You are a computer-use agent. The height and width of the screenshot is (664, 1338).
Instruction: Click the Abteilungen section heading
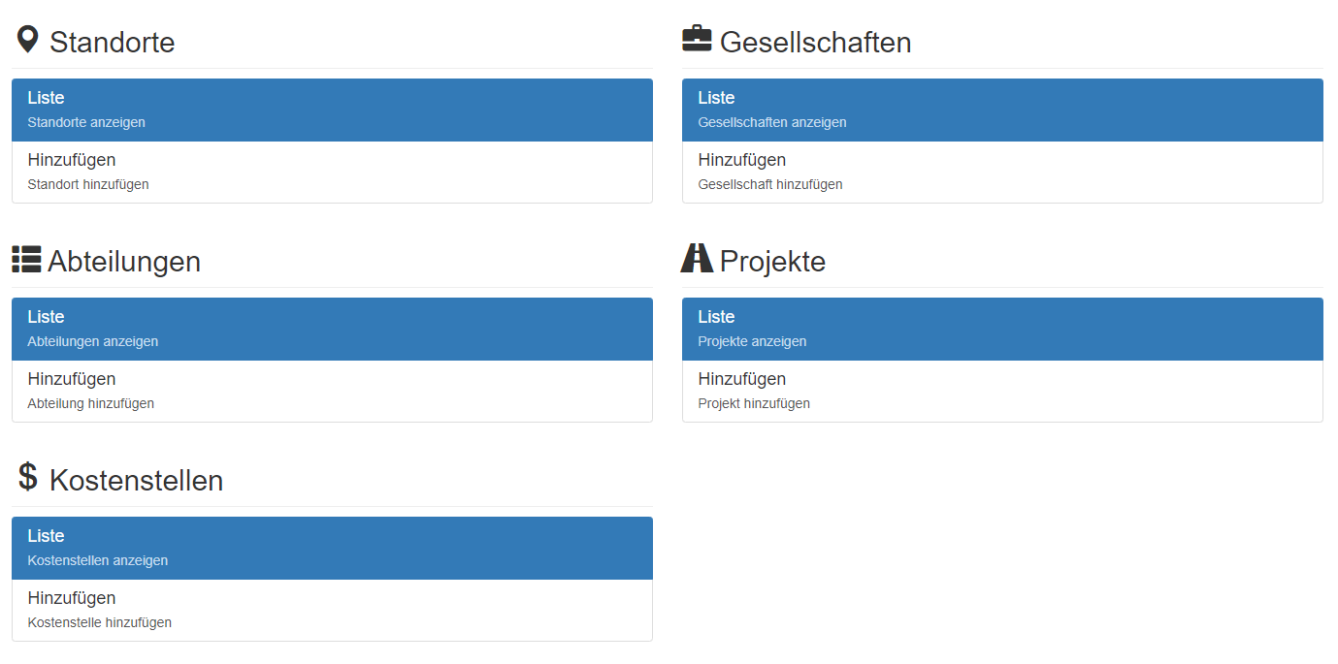(x=124, y=262)
